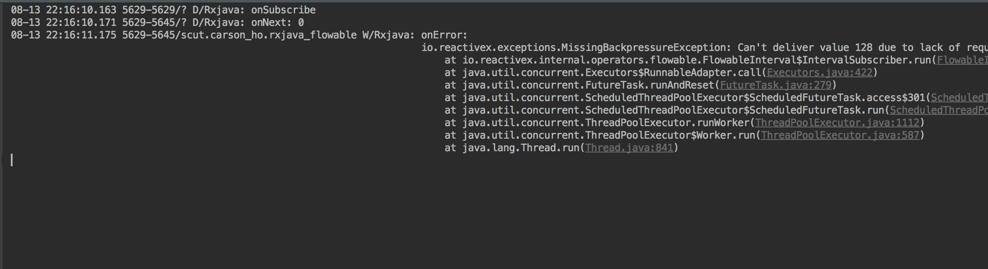Open the FutureTask.java:279 source link
Image resolution: width=988 pixels, height=269 pixels.
point(775,85)
